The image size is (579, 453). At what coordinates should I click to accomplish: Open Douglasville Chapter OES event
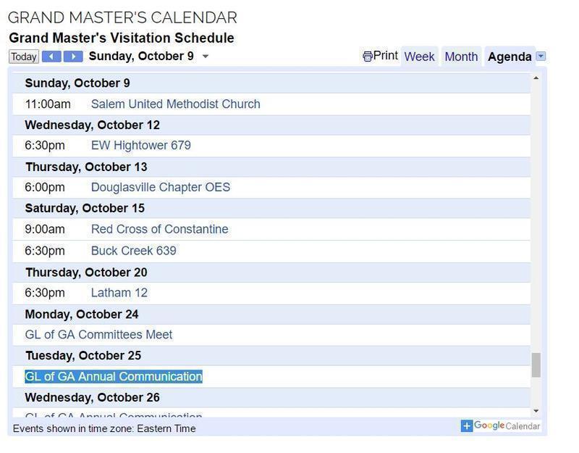click(160, 187)
